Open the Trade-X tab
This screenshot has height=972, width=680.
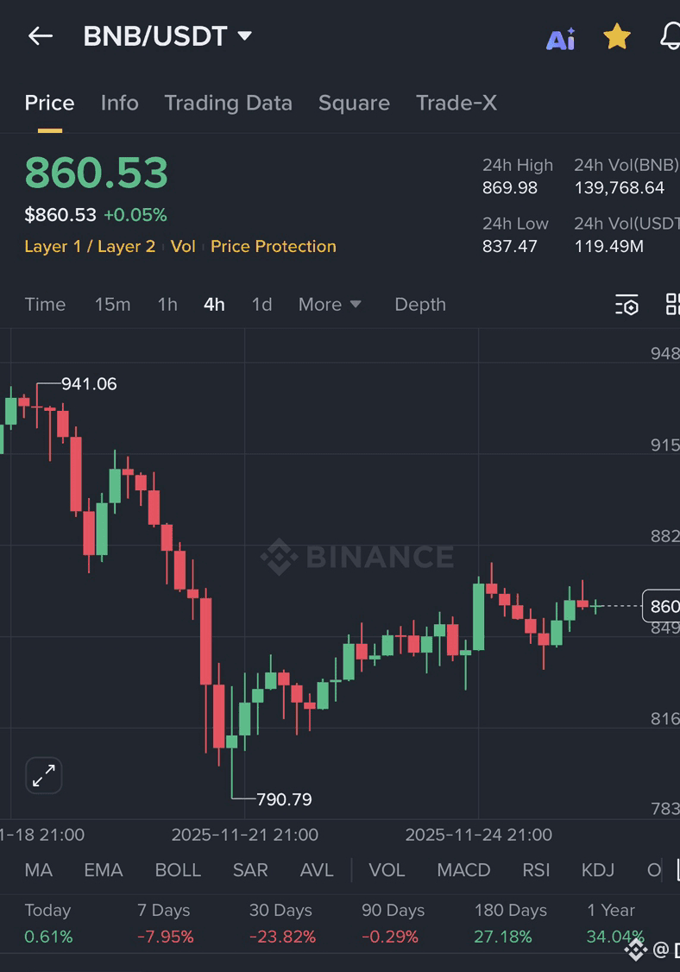click(x=456, y=103)
